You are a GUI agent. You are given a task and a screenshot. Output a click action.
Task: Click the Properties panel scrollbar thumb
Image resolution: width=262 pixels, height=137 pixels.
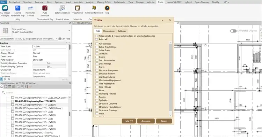pyautogui.click(x=70, y=47)
